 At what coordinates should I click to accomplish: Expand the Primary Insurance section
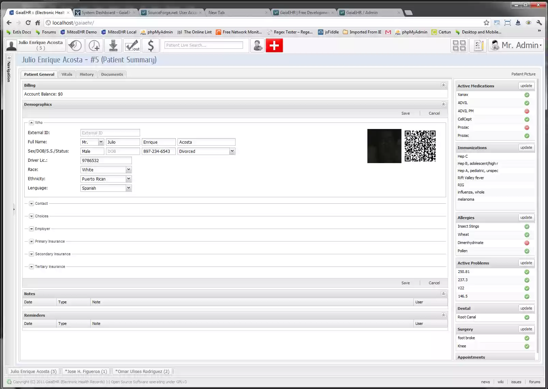pyautogui.click(x=31, y=241)
